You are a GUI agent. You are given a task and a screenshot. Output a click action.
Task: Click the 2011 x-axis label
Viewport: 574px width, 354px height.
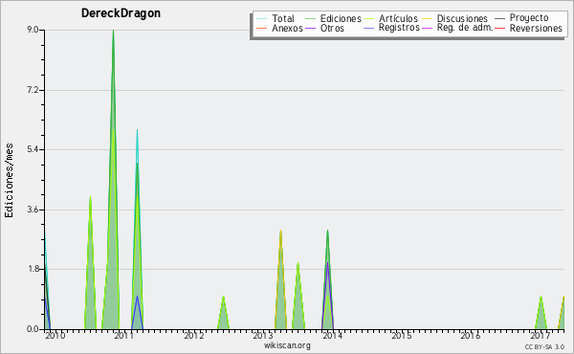pos(124,336)
